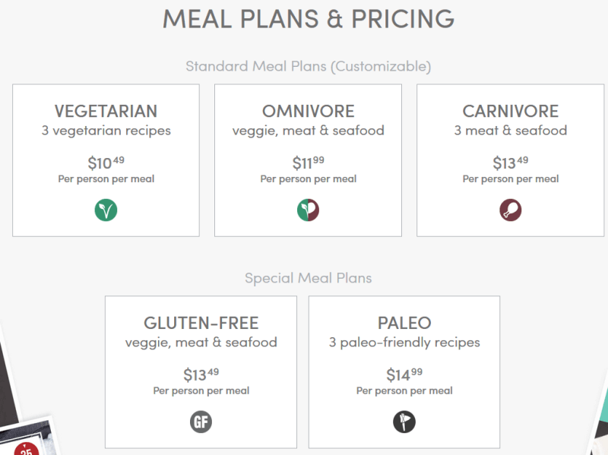Select the PALEO plan title
Image resolution: width=608 pixels, height=455 pixels.
coord(404,323)
